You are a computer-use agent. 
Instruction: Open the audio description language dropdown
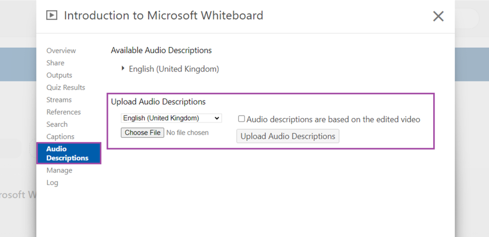pos(171,118)
